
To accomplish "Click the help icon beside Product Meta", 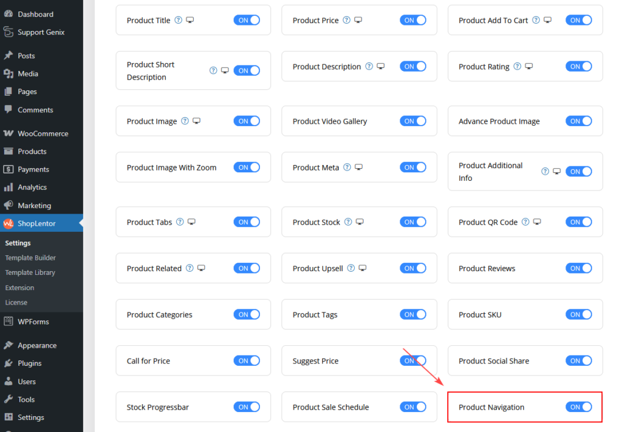I will (x=347, y=167).
